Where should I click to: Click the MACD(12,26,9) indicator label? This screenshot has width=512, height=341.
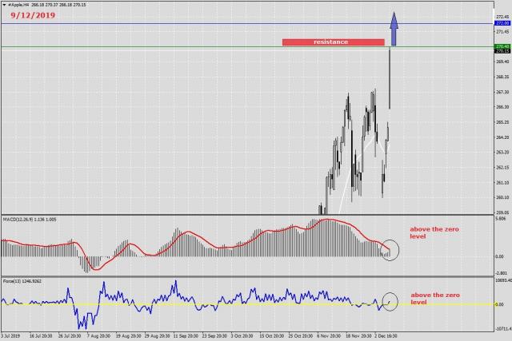pos(18,219)
